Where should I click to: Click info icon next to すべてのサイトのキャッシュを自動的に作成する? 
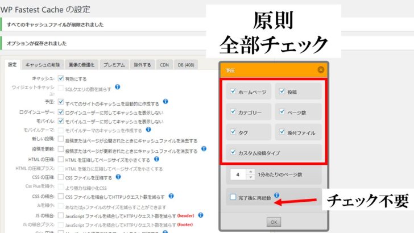pyautogui.click(x=165, y=101)
